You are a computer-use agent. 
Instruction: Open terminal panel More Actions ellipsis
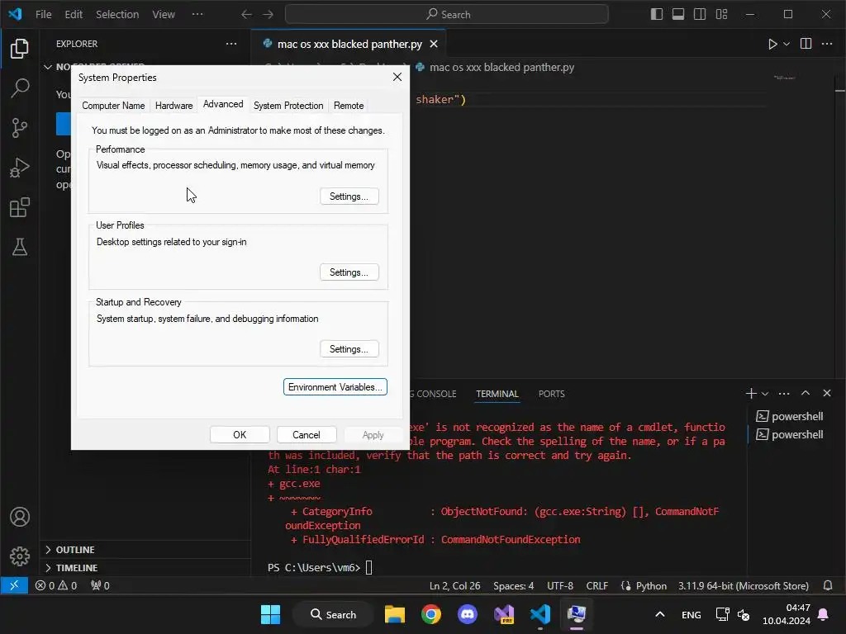click(x=784, y=394)
